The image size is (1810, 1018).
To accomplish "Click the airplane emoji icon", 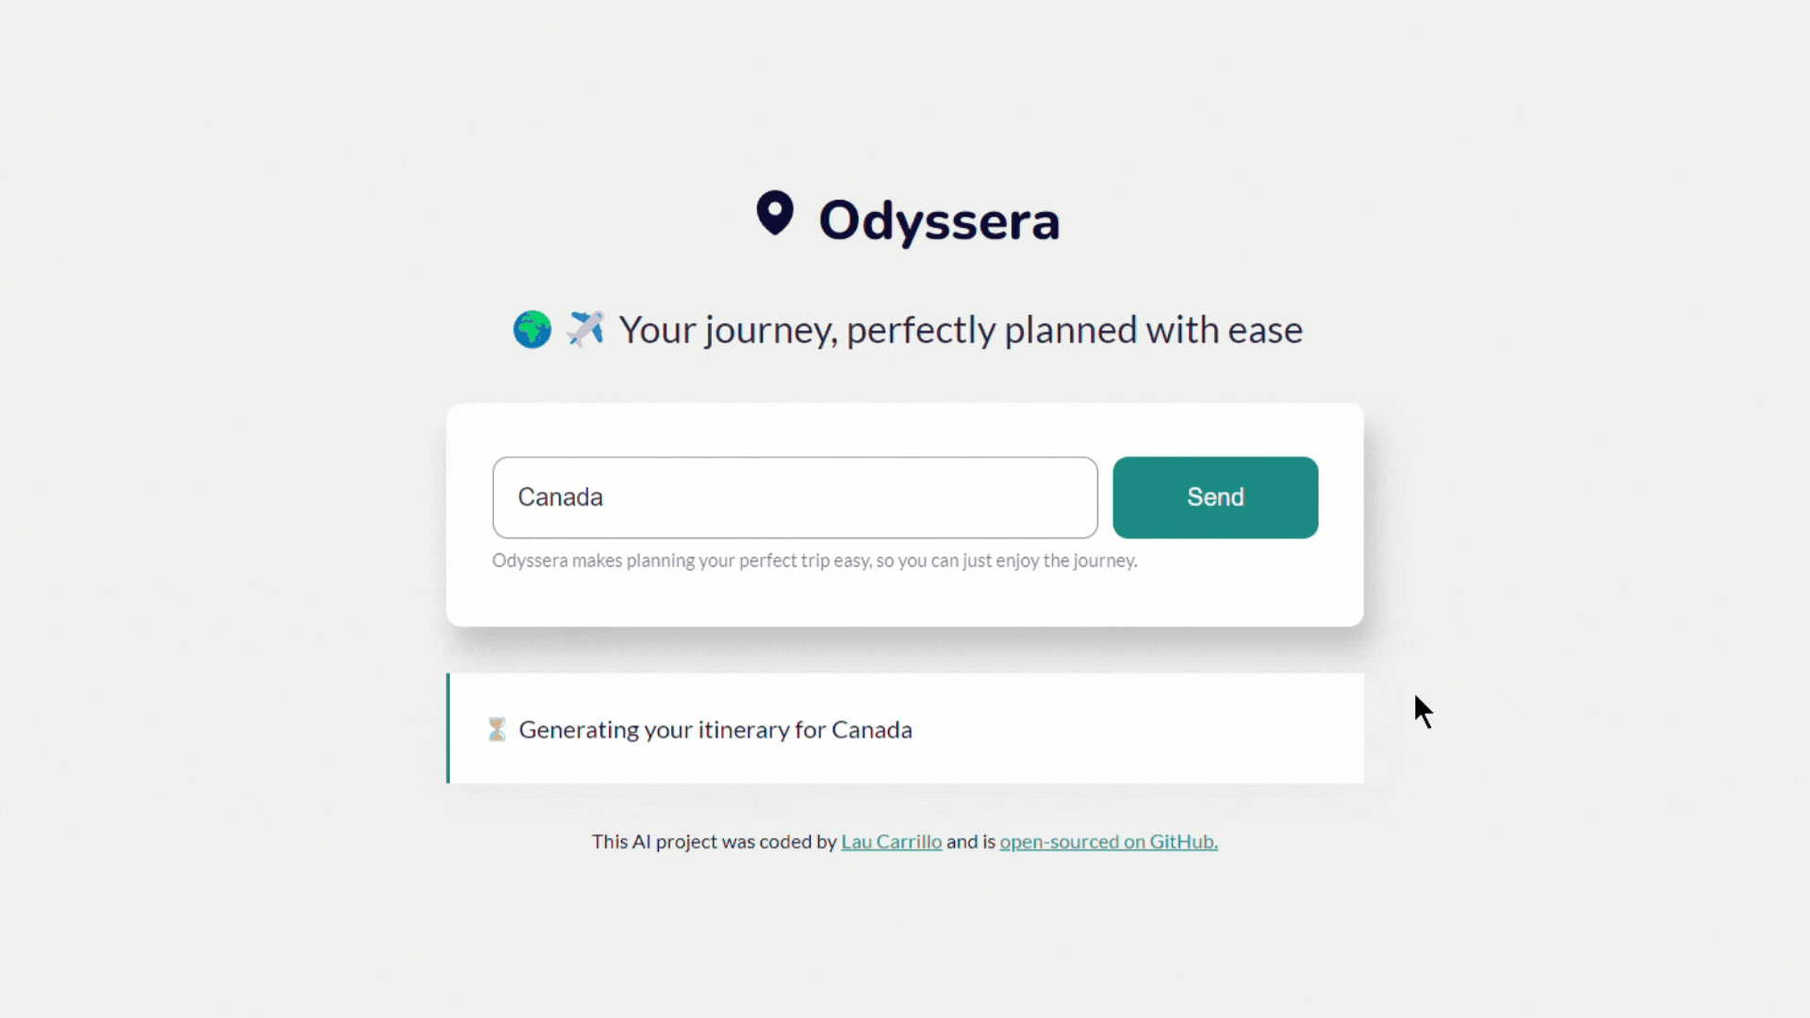I will pyautogui.click(x=585, y=329).
